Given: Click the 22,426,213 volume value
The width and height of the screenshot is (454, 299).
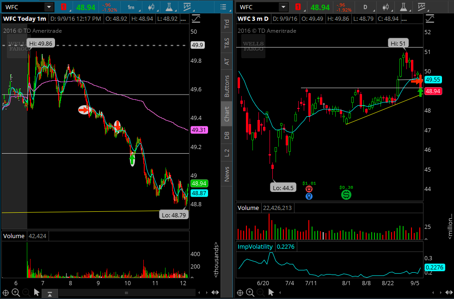Looking at the screenshot, I should tap(277, 208).
